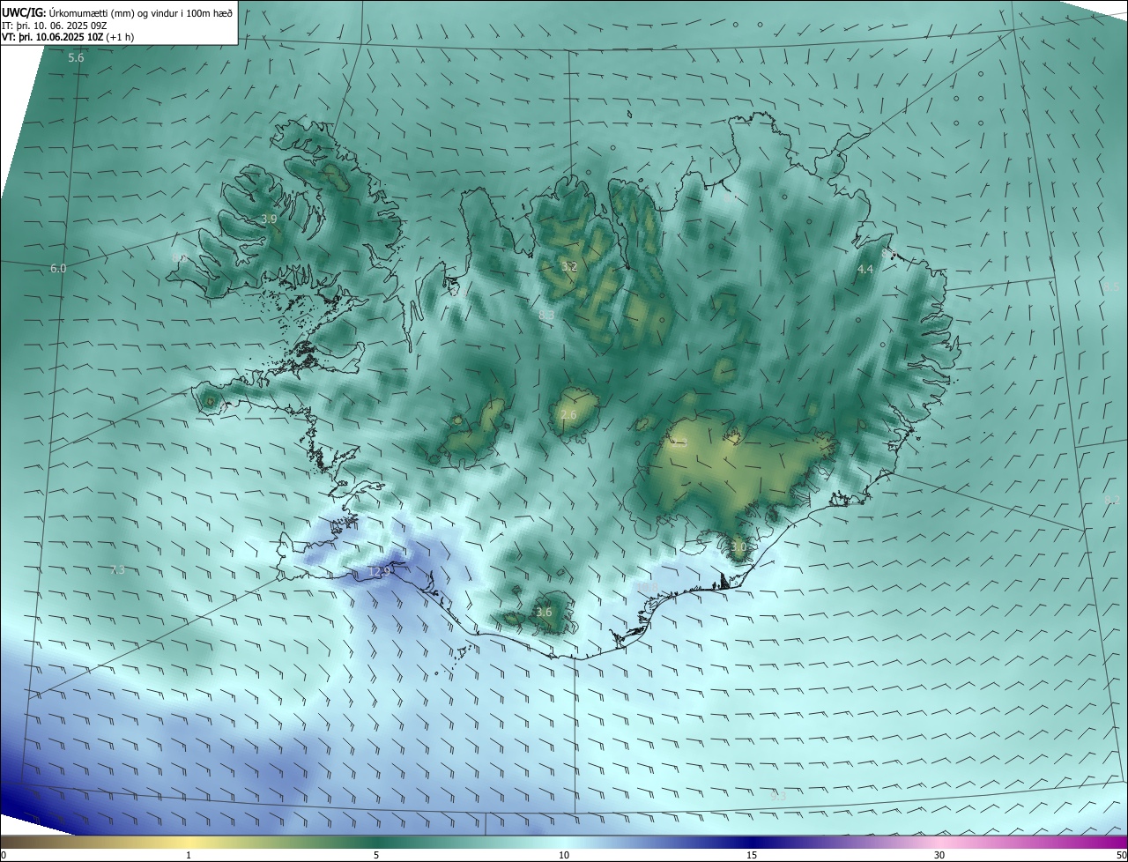Click the initial time line 'IT: þri. 10. 06. 2025 09Z'
This screenshot has height=862, width=1128.
point(55,26)
